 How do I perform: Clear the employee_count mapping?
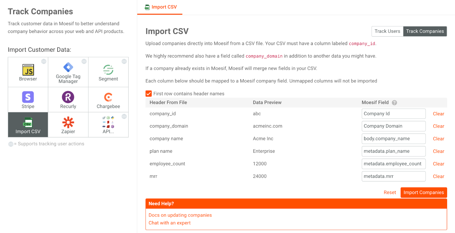point(438,164)
